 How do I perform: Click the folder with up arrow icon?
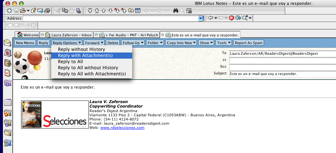pyautogui.click(x=131, y=11)
